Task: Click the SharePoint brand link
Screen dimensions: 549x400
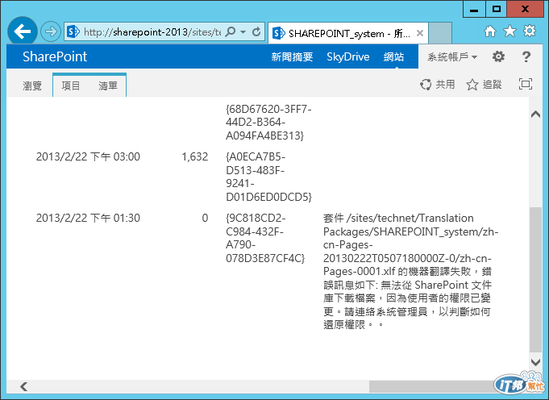Action: pos(55,56)
